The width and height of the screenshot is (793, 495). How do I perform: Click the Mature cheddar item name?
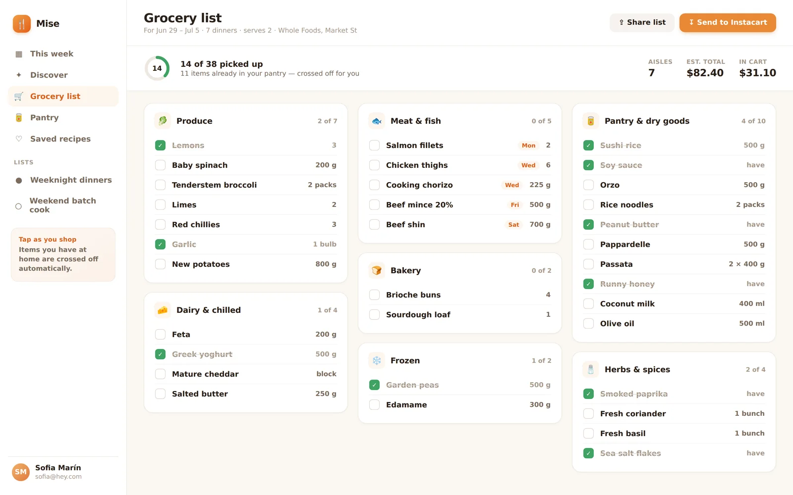click(205, 374)
